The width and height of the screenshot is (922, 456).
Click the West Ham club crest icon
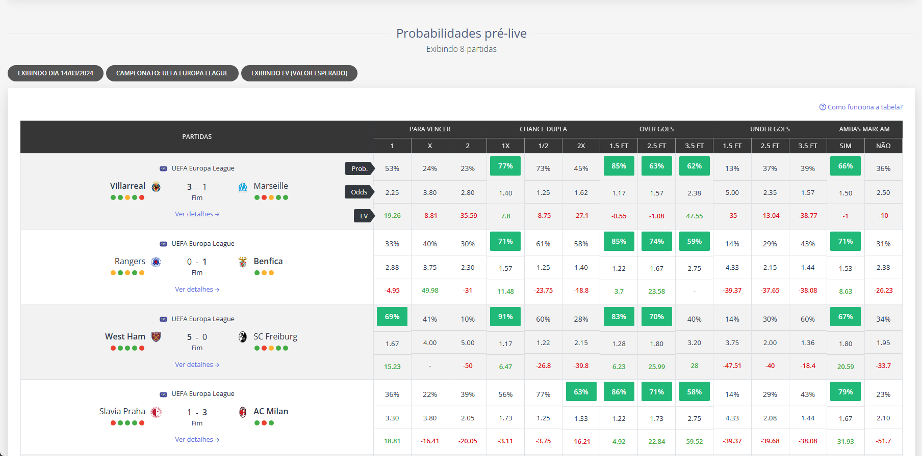coord(156,337)
